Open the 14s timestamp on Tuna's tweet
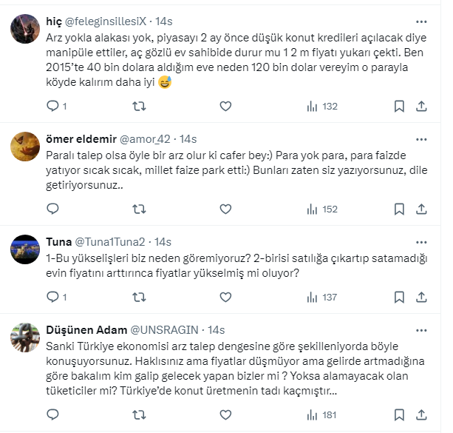 click(163, 242)
